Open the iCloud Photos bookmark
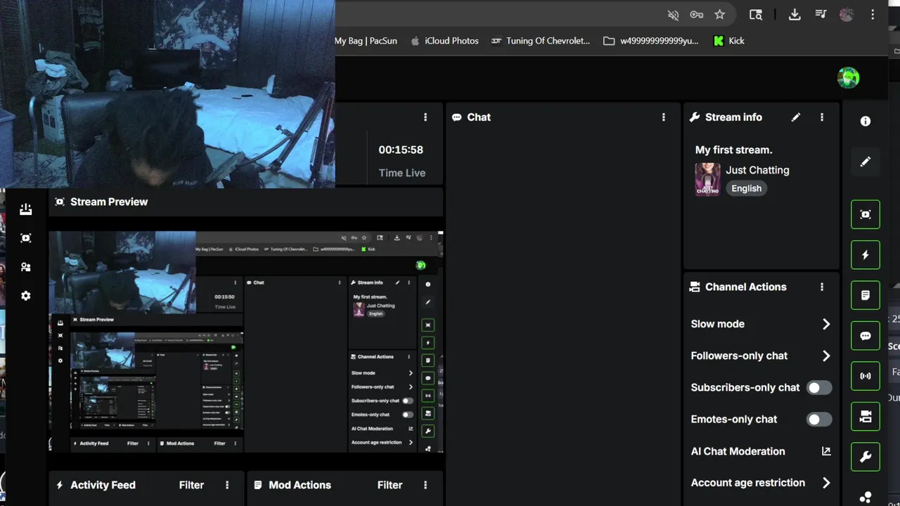 click(444, 41)
